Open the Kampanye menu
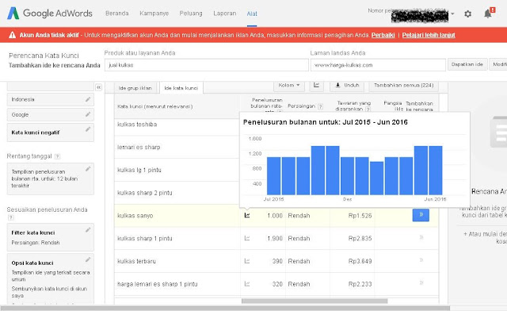This screenshot has height=311, width=507. [x=154, y=13]
